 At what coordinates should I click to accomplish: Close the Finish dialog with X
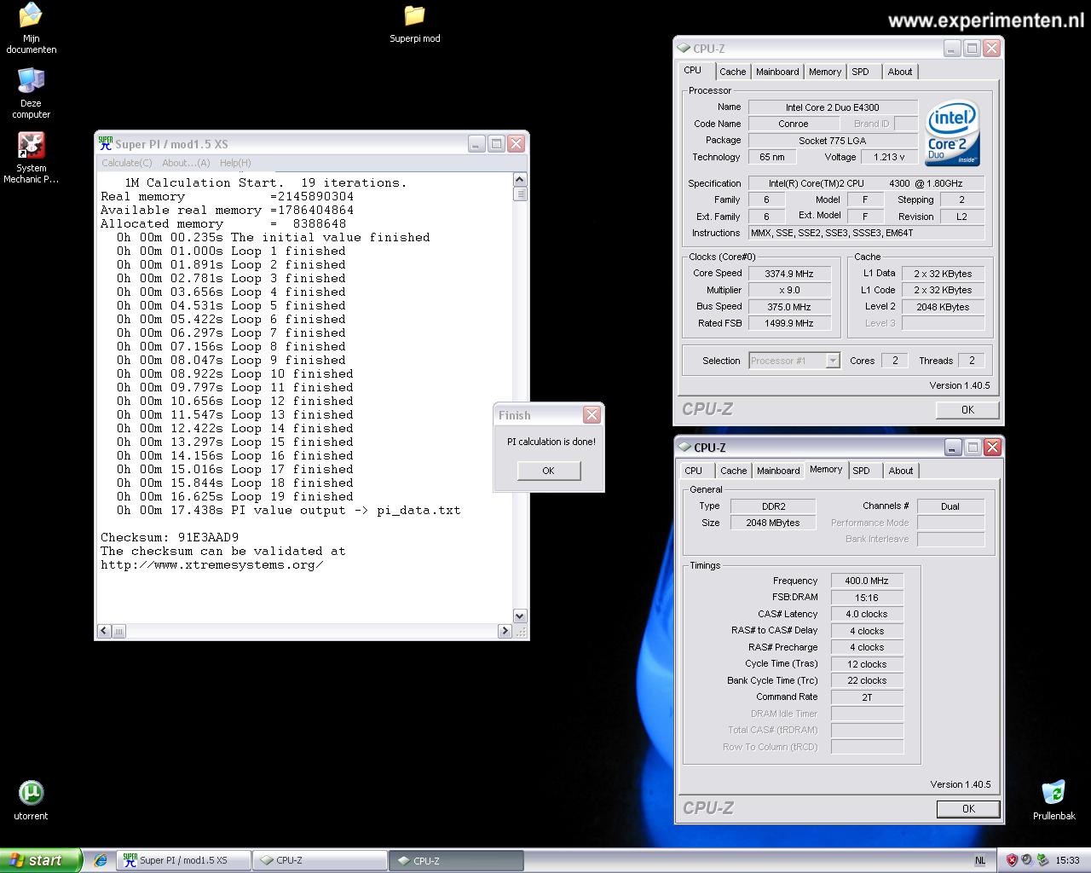592,415
